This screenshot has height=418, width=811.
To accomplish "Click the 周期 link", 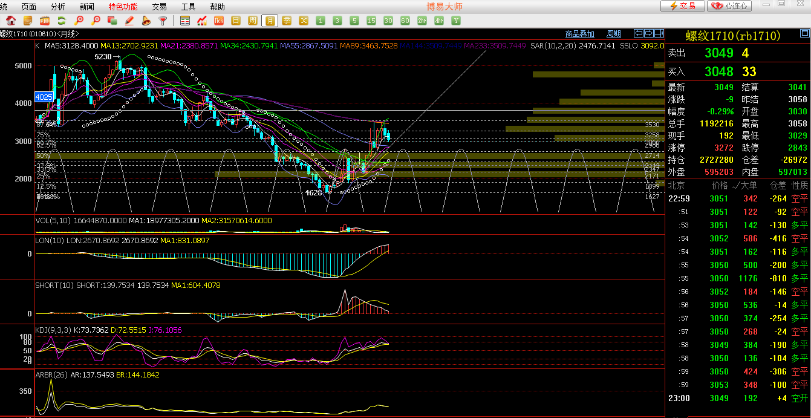I will pos(614,34).
